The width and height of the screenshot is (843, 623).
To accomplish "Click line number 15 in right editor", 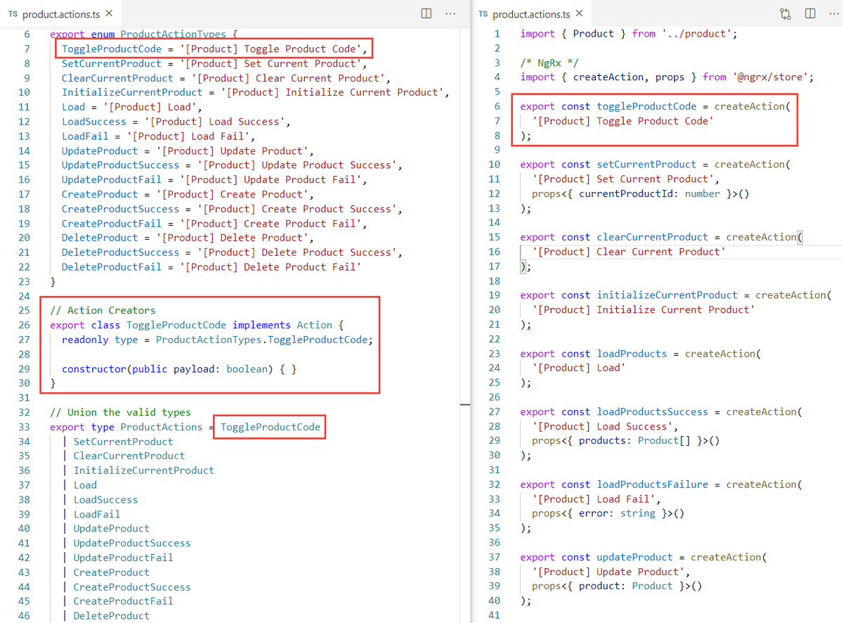I will 495,237.
